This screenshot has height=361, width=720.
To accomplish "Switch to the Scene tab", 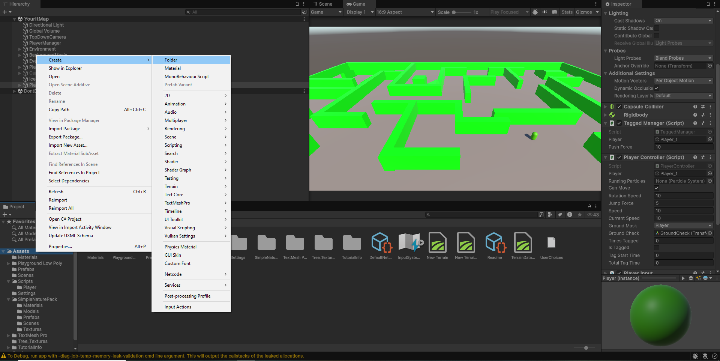I will point(323,4).
